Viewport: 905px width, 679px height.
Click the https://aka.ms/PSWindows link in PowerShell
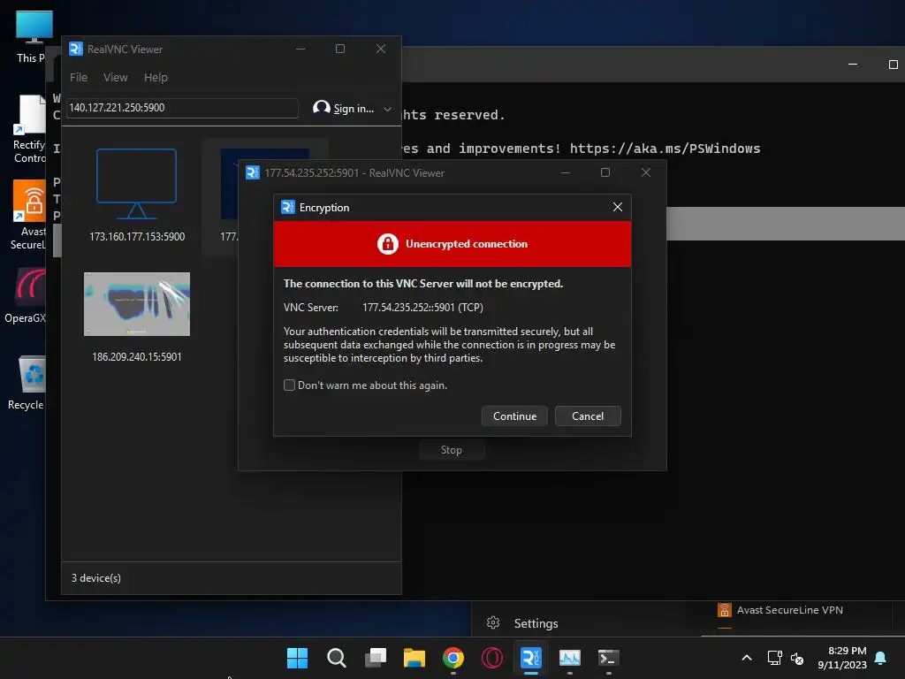click(x=665, y=149)
